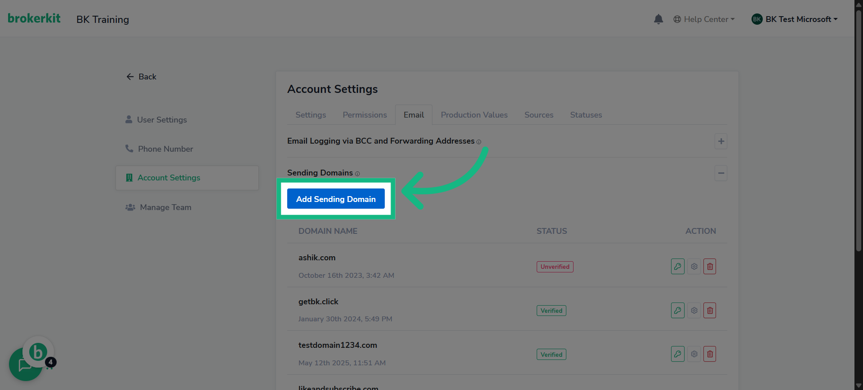Delete the testdomain1234.com domain
Viewport: 863px width, 390px height.
pyautogui.click(x=710, y=354)
